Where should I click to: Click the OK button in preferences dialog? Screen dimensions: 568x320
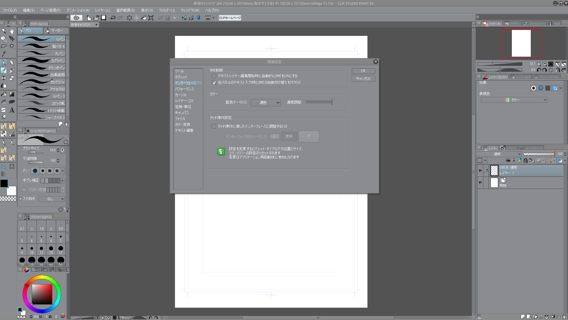[x=363, y=71]
